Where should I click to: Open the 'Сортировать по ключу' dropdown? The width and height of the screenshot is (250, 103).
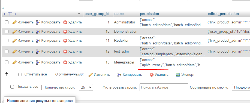(x=241, y=87)
